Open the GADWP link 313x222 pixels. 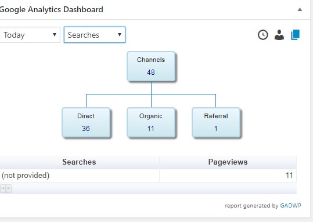click(290, 205)
